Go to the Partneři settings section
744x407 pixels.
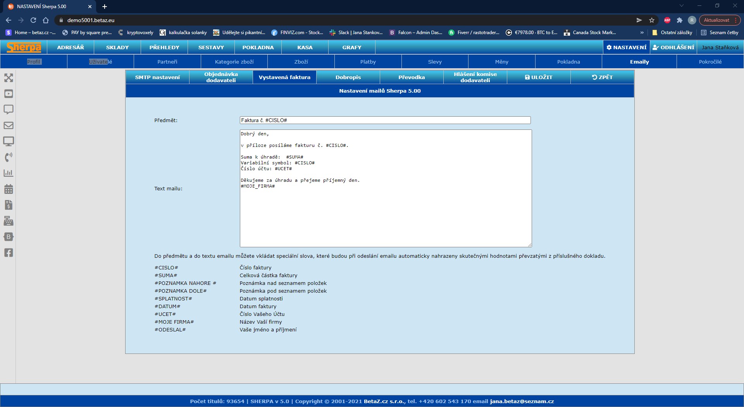point(167,62)
